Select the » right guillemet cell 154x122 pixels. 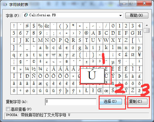pos(20,69)
